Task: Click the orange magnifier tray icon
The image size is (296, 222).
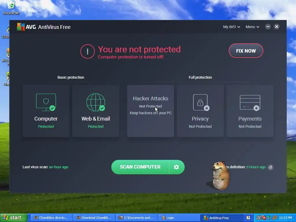Action: [275, 218]
